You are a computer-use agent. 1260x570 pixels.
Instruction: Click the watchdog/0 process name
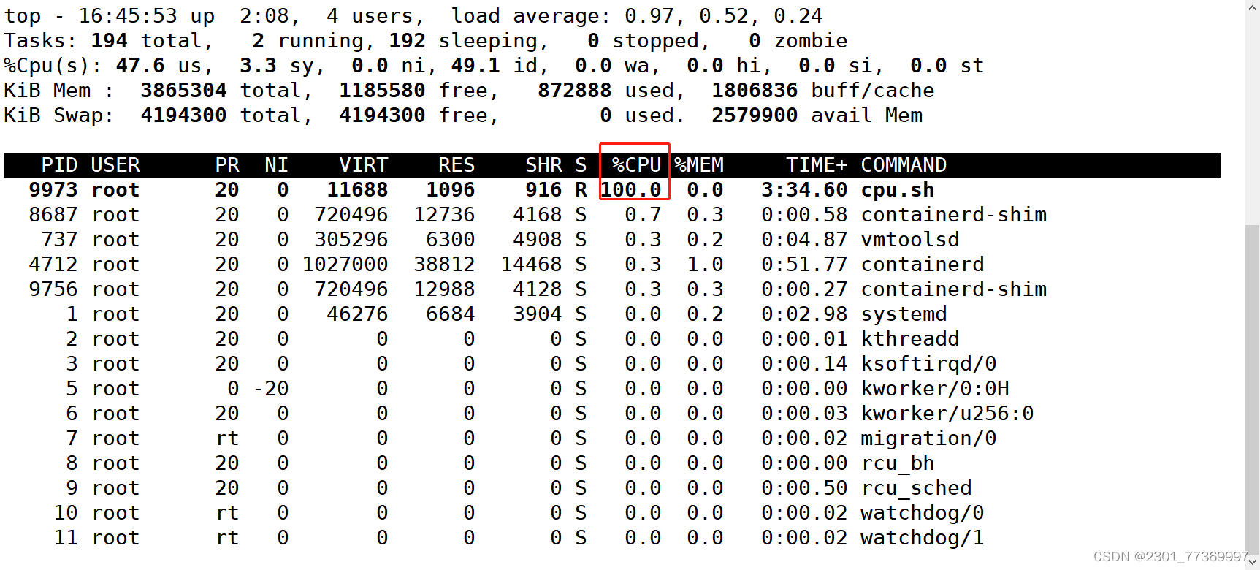(922, 513)
